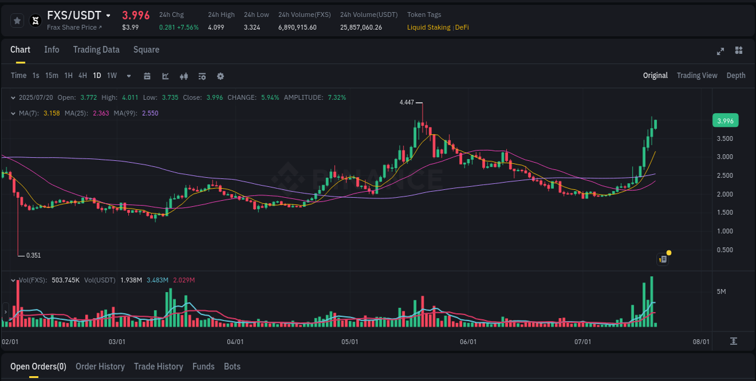Click the notification icon with yellow dot

pos(662,259)
